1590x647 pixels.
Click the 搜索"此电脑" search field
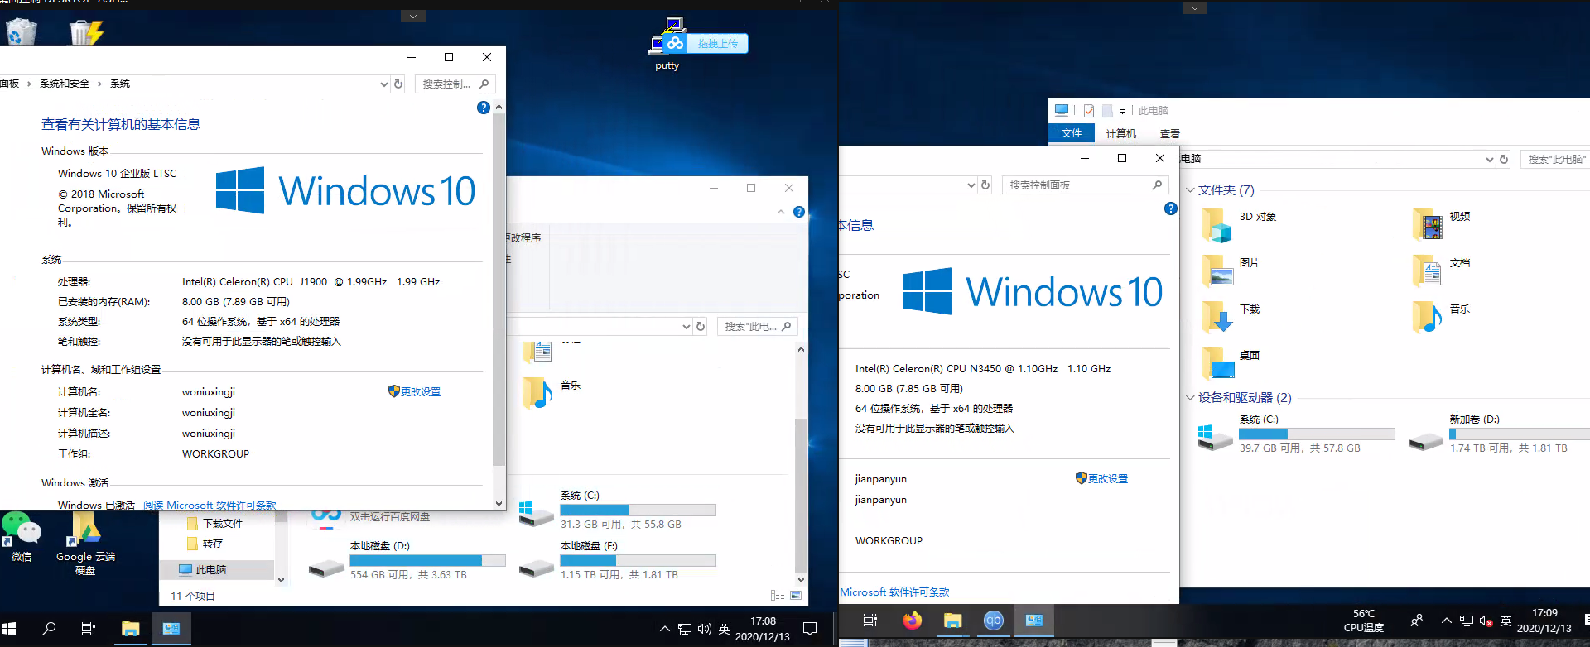click(1555, 159)
